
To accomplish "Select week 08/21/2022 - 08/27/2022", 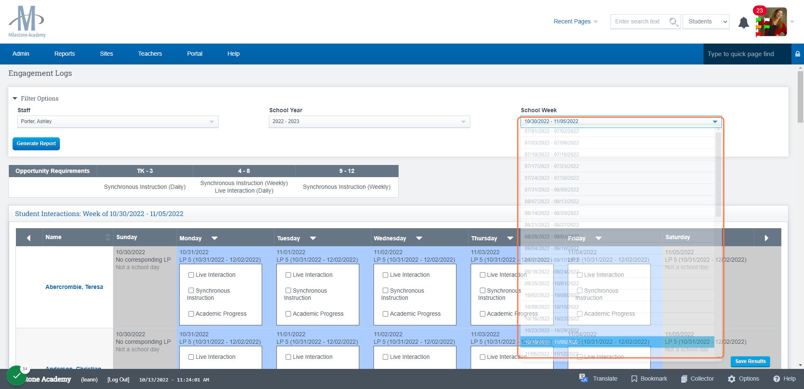I will [x=618, y=225].
